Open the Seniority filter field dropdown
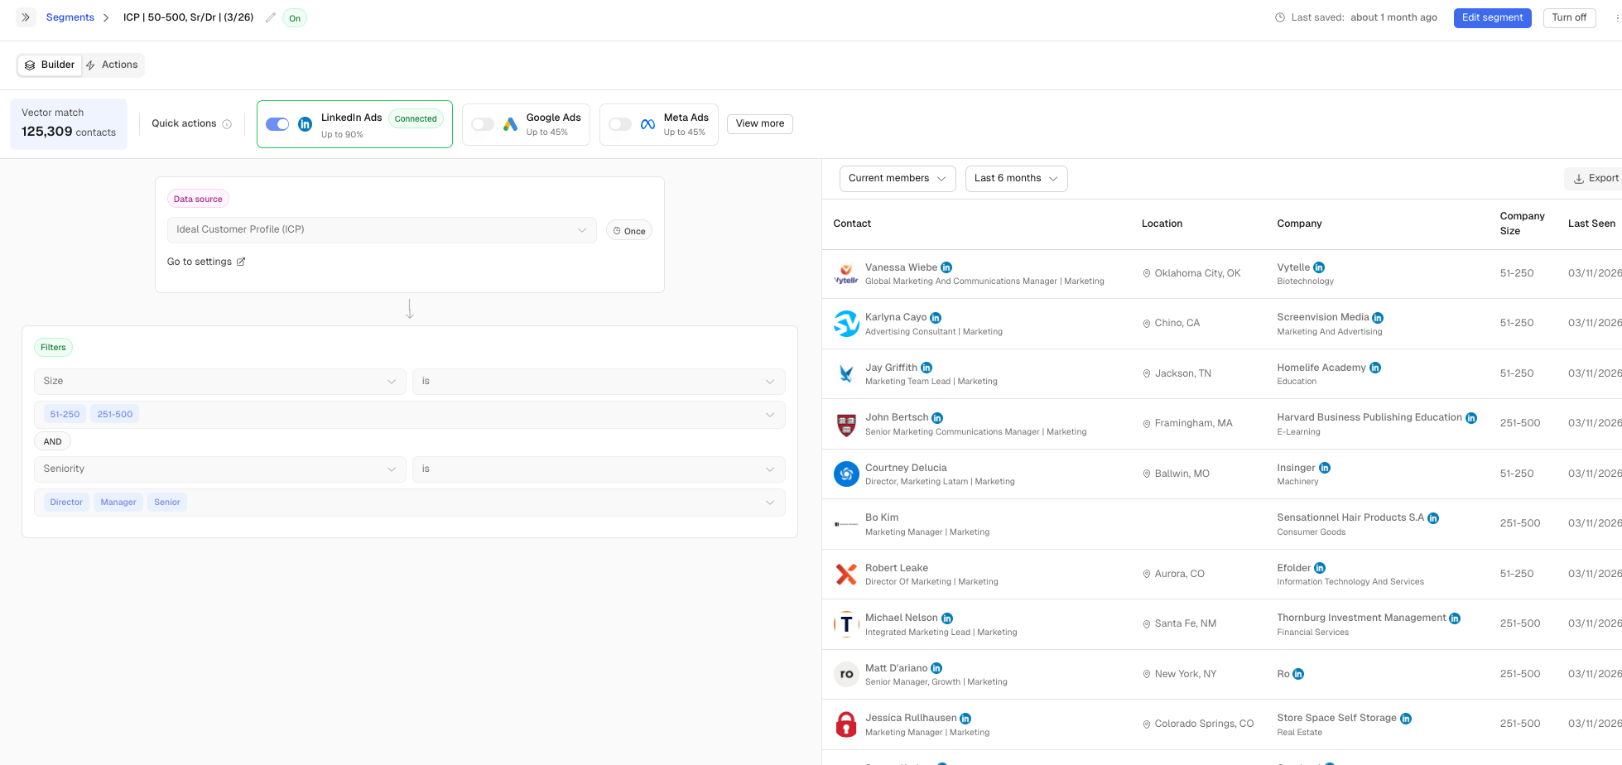The image size is (1622, 765). (220, 469)
